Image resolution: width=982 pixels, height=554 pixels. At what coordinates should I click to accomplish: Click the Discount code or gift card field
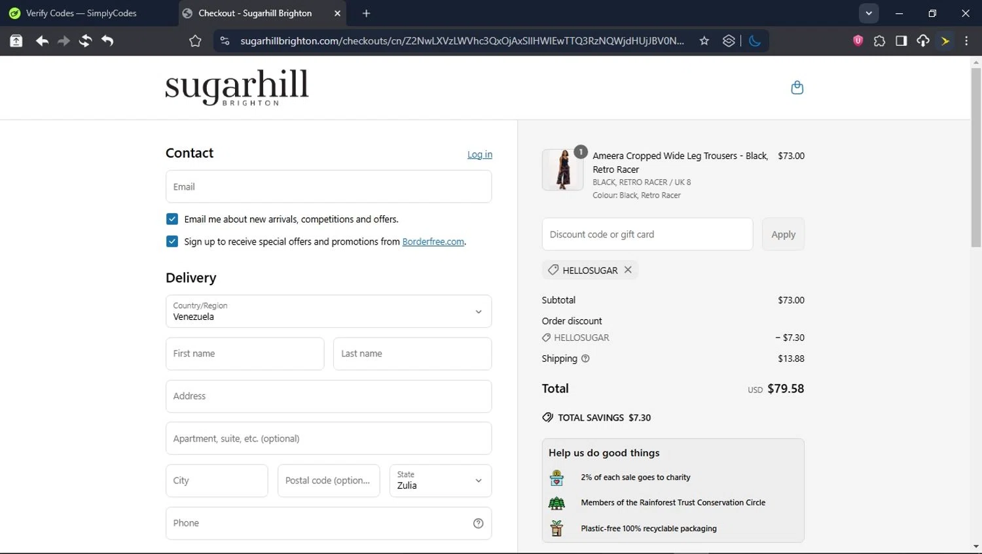[647, 234]
